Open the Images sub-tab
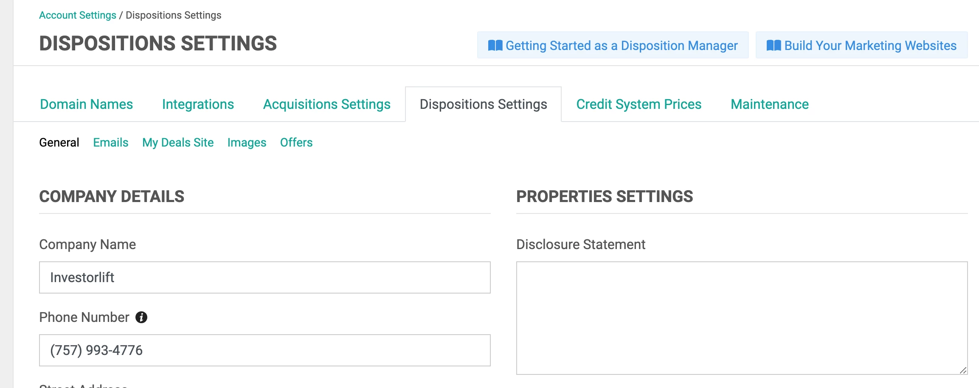Image resolution: width=979 pixels, height=388 pixels. pos(247,142)
